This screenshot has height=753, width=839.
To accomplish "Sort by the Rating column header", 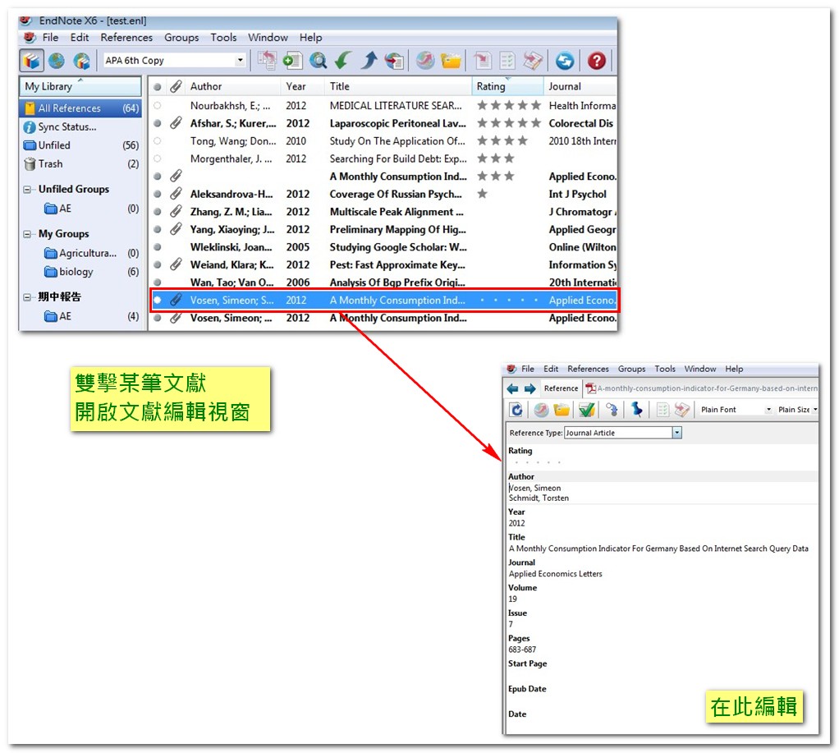I will point(507,86).
